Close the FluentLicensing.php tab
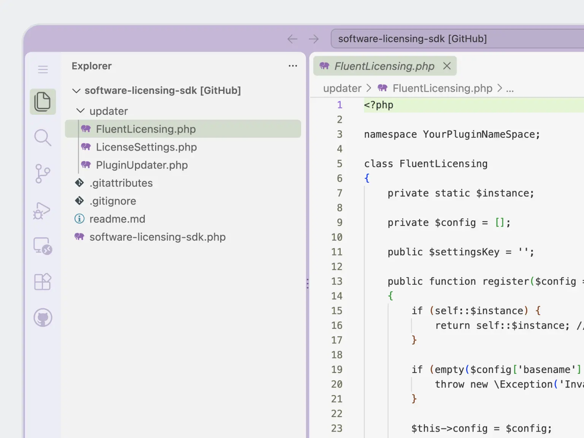584x438 pixels. (x=447, y=66)
